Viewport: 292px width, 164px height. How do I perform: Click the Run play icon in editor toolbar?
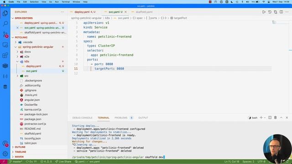click(264, 12)
